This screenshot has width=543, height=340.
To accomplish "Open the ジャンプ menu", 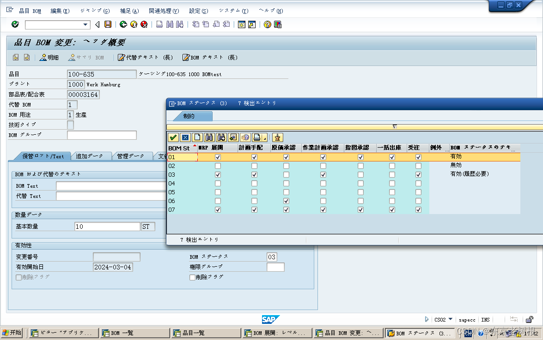I will coord(95,11).
